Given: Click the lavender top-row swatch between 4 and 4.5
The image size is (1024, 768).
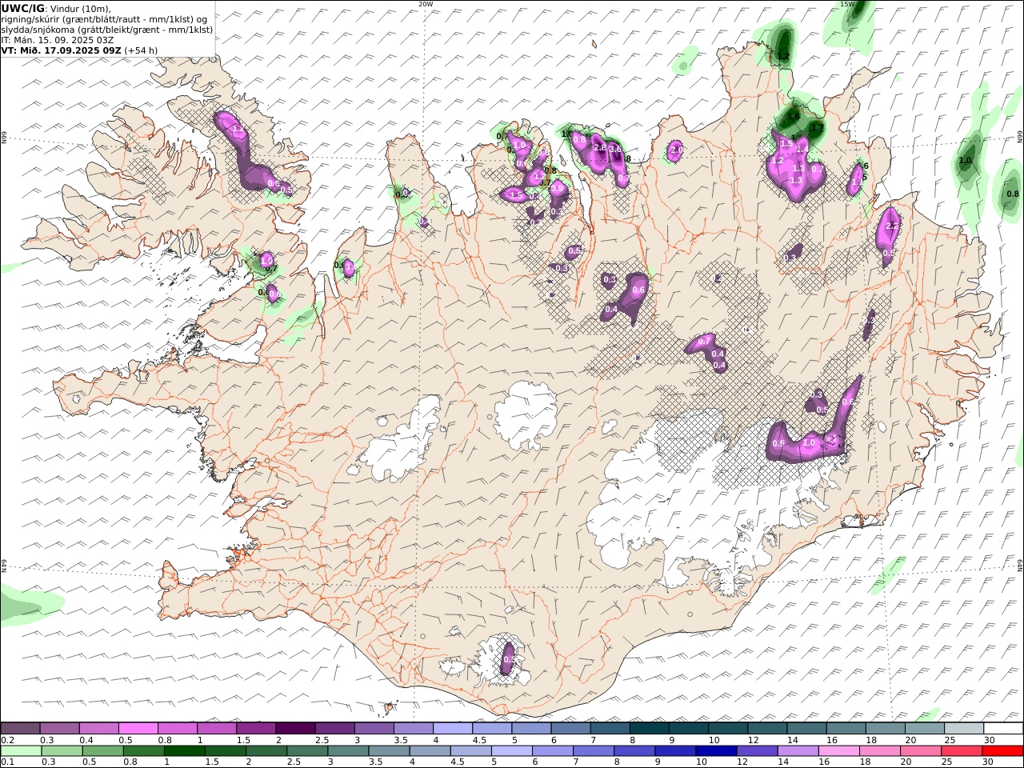Looking at the screenshot, I should click(x=453, y=728).
